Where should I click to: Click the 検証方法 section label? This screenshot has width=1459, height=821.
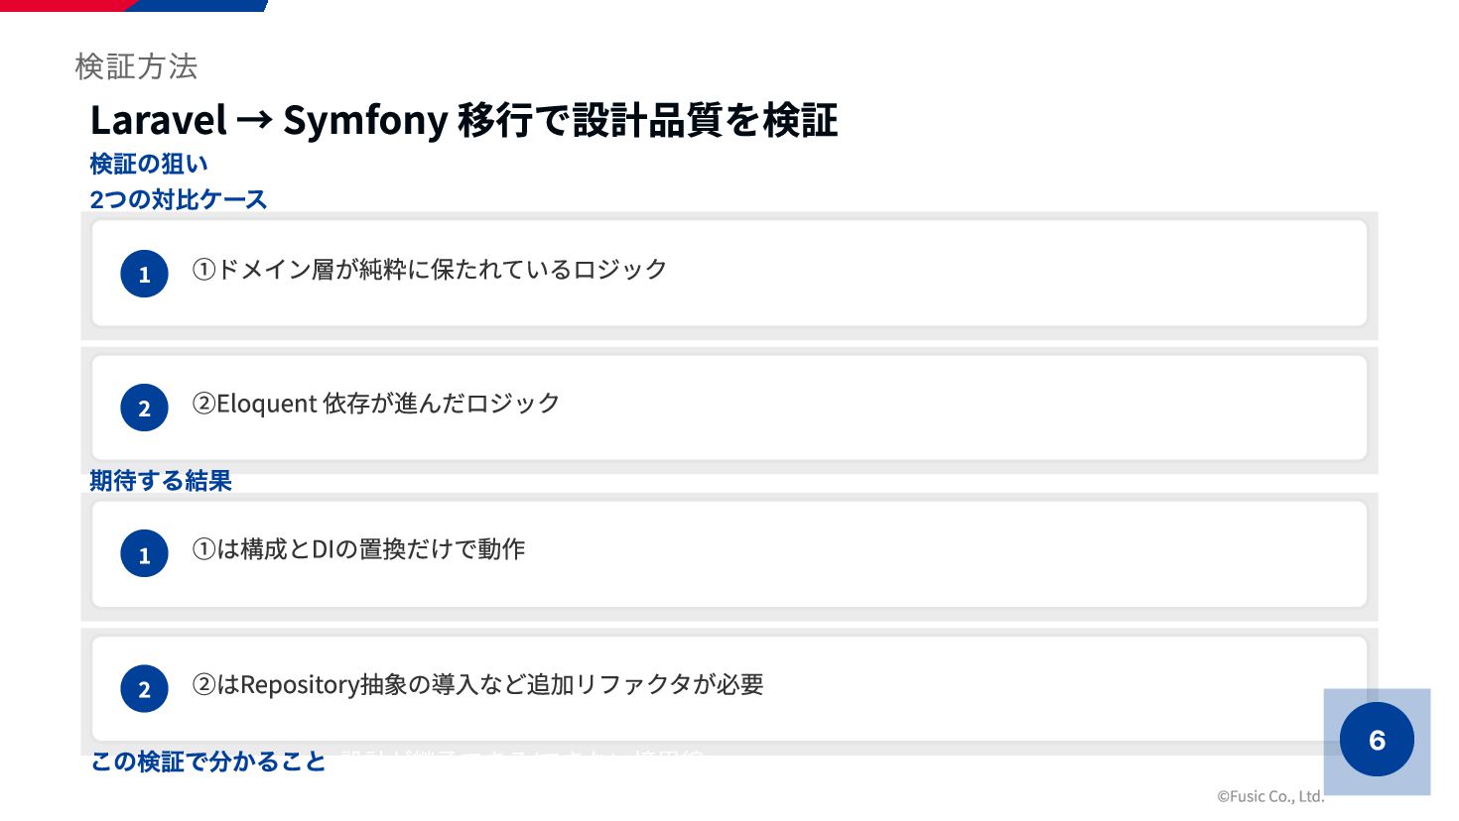(x=136, y=66)
